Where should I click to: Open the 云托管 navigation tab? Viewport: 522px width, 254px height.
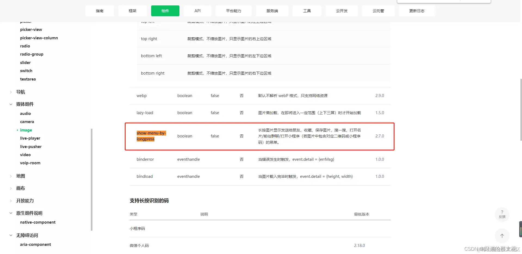coord(378,11)
